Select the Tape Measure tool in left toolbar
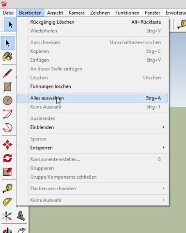Image resolution: width=186 pixels, height=233 pixels. click(7, 188)
